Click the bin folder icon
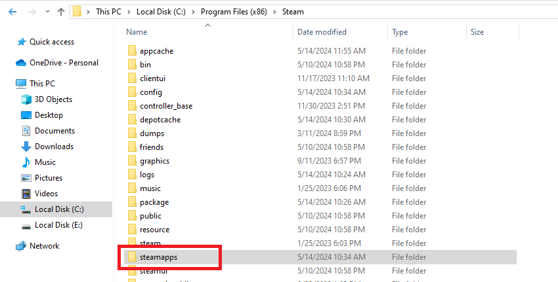The width and height of the screenshot is (558, 282). (x=132, y=65)
